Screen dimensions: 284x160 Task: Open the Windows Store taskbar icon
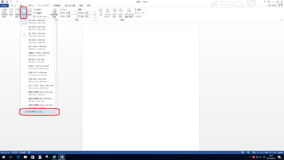pyautogui.click(x=33, y=157)
